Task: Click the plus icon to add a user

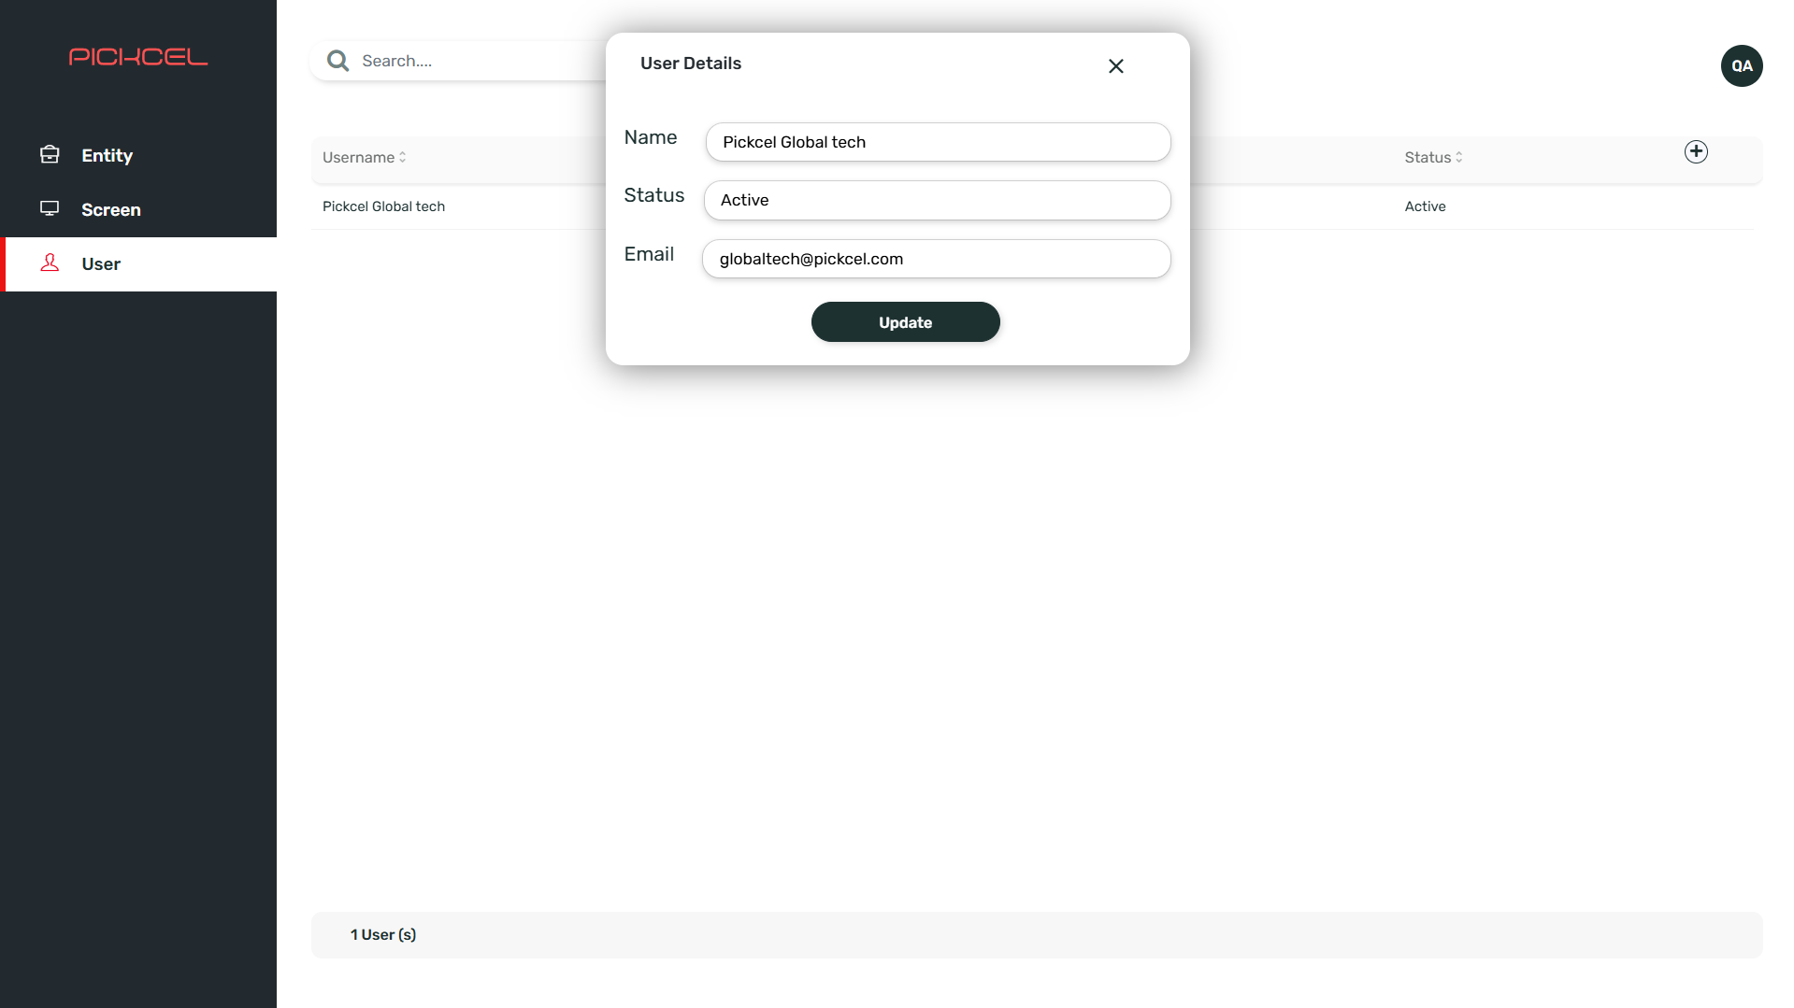Action: click(1696, 150)
